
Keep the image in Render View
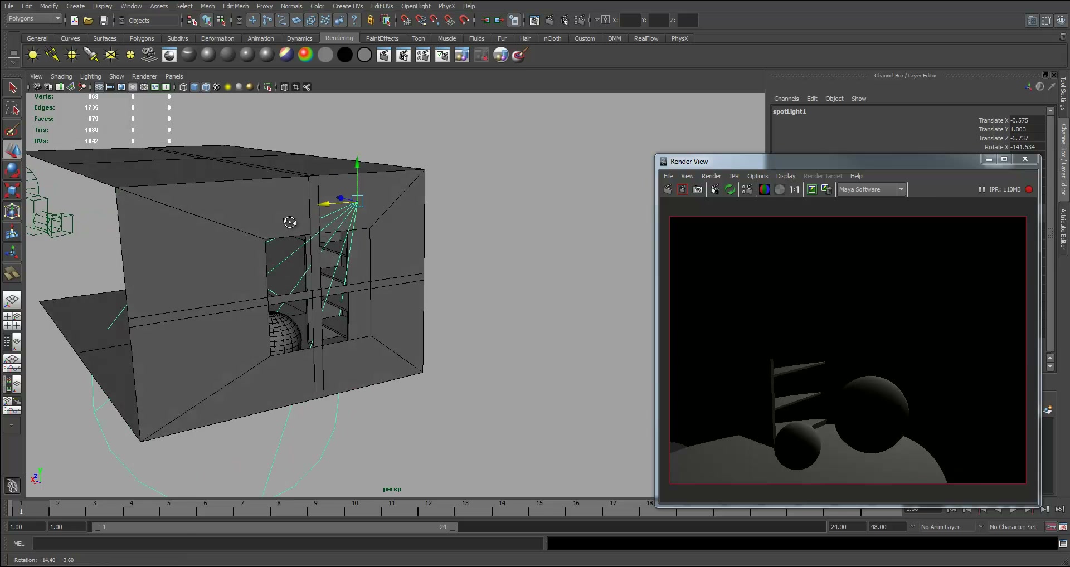[x=812, y=189]
